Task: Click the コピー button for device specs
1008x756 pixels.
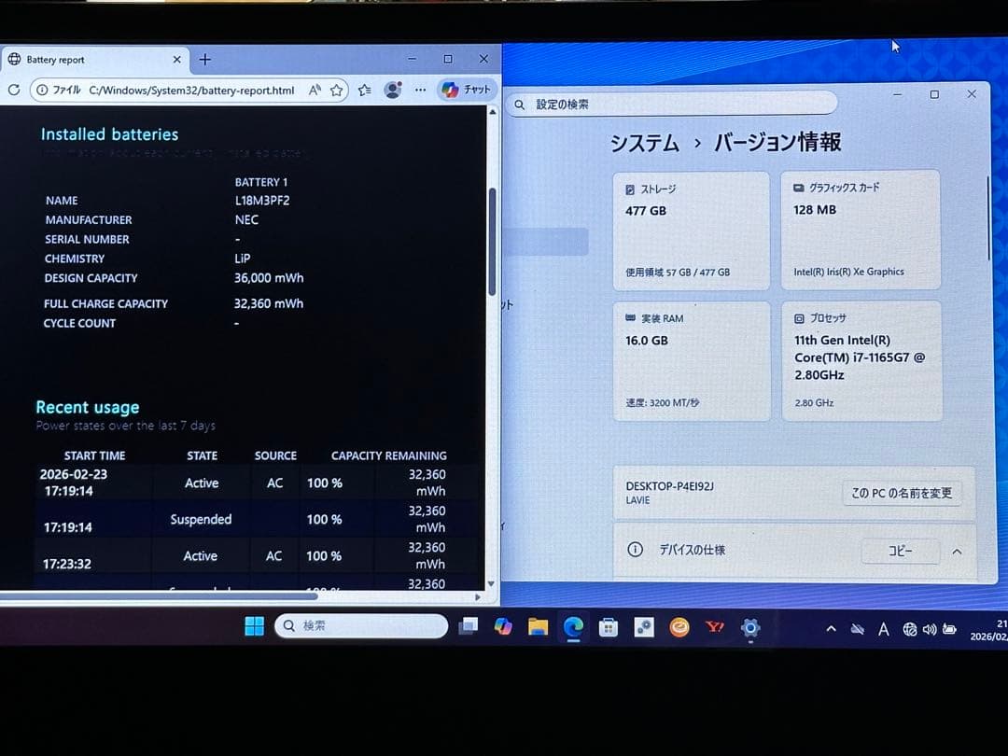Action: pos(900,551)
